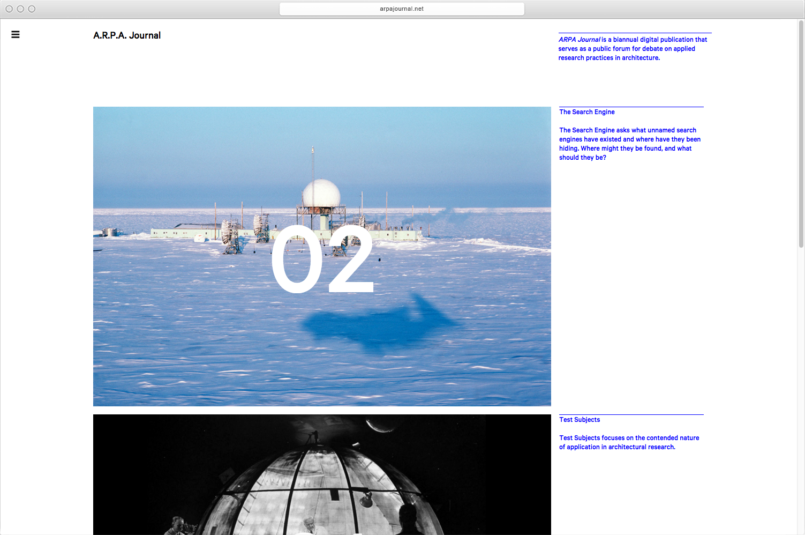
Task: Click the arpajournal.net address bar
Action: tap(402, 9)
